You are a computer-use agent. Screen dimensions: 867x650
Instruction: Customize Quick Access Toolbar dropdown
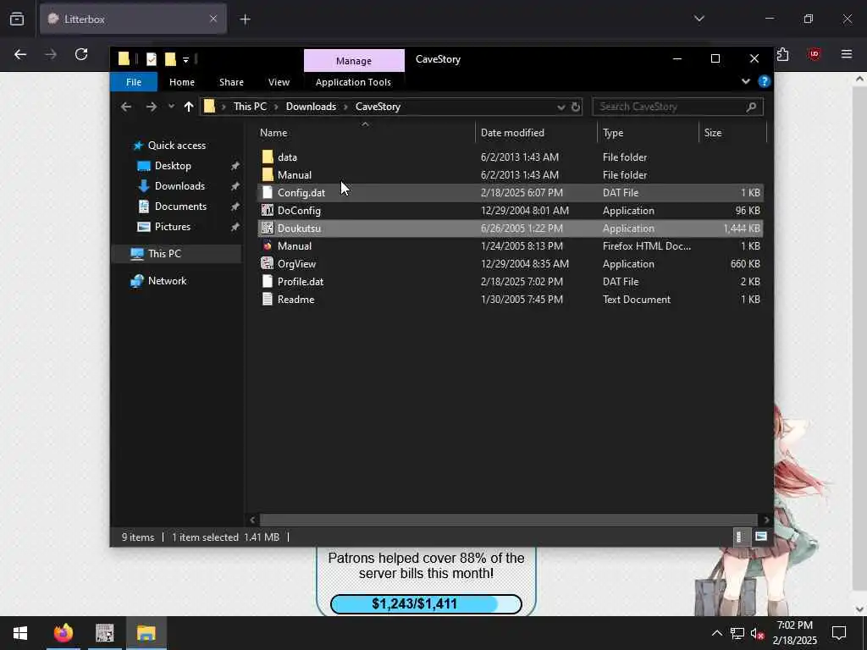[185, 59]
